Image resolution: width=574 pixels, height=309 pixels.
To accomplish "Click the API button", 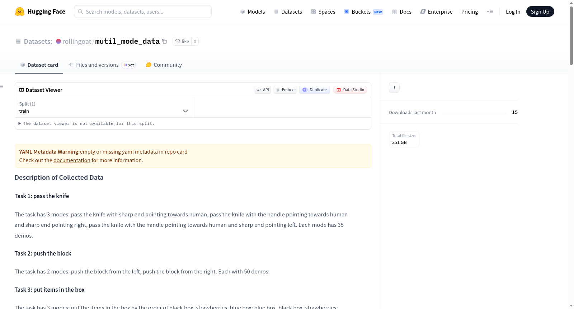I will 263,90.
